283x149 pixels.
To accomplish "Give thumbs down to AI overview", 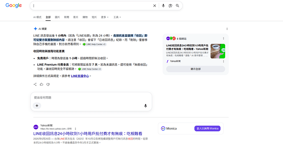I will pyautogui.click(x=48, y=84).
